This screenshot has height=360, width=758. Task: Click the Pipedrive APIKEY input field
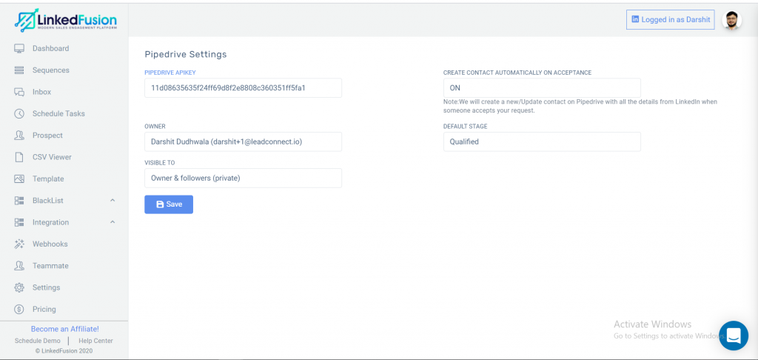243,88
